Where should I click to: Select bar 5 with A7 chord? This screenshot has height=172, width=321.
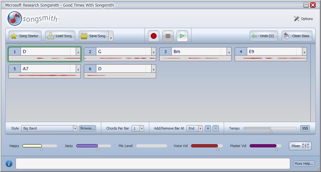pyautogui.click(x=45, y=71)
